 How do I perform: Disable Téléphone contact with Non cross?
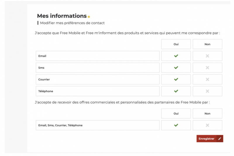[207, 91]
